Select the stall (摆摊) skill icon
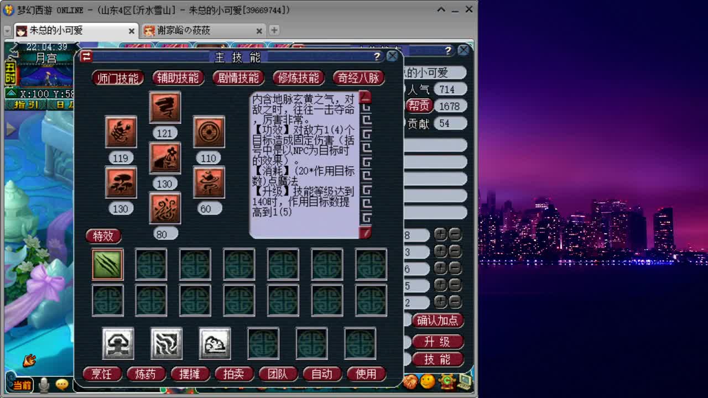708x398 pixels. [x=214, y=343]
